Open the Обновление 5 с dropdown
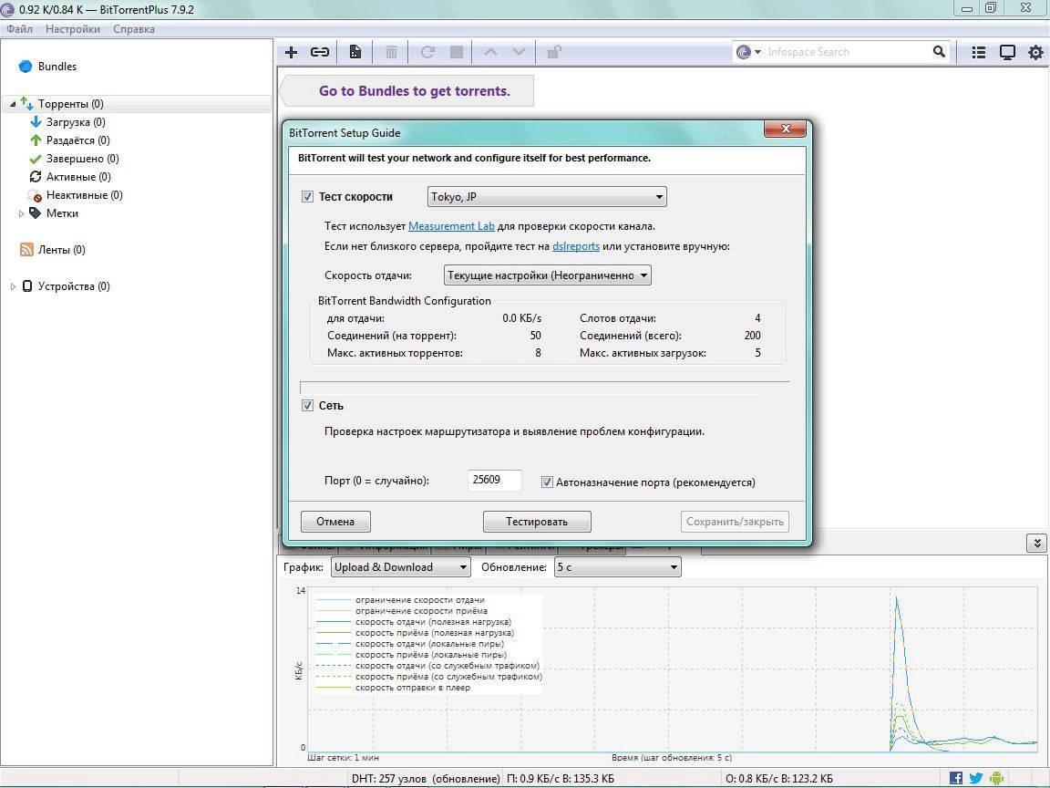The height and width of the screenshot is (788, 1050). click(617, 567)
